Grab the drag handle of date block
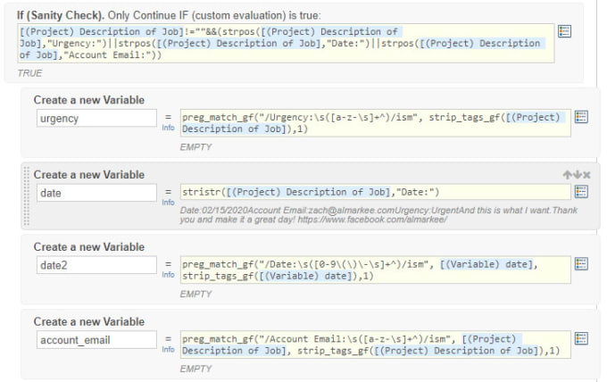The image size is (607, 382). tap(26, 195)
